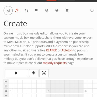Open the video camera icon page
This screenshot has width=97, height=97.
[37, 10]
